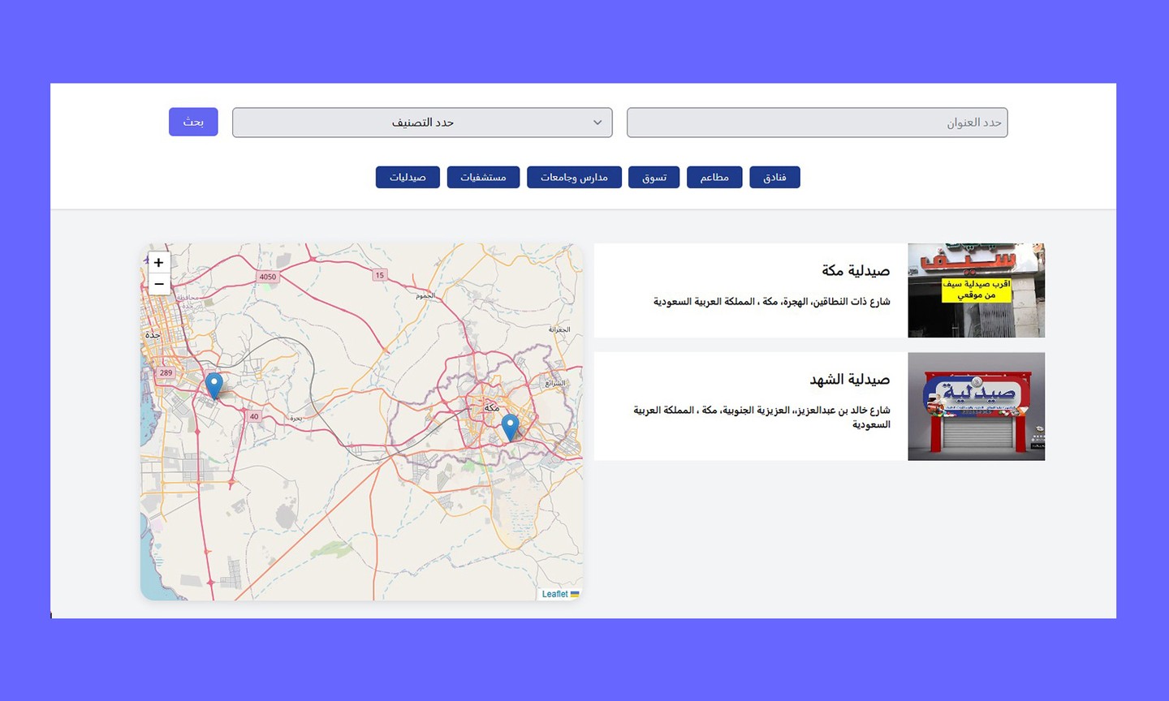The width and height of the screenshot is (1169, 701).
Task: Click the zoom in (+) control on the map
Action: click(158, 262)
